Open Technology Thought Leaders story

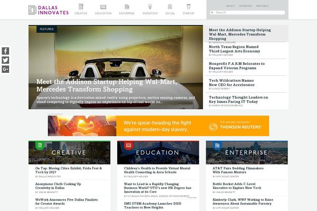239,100
